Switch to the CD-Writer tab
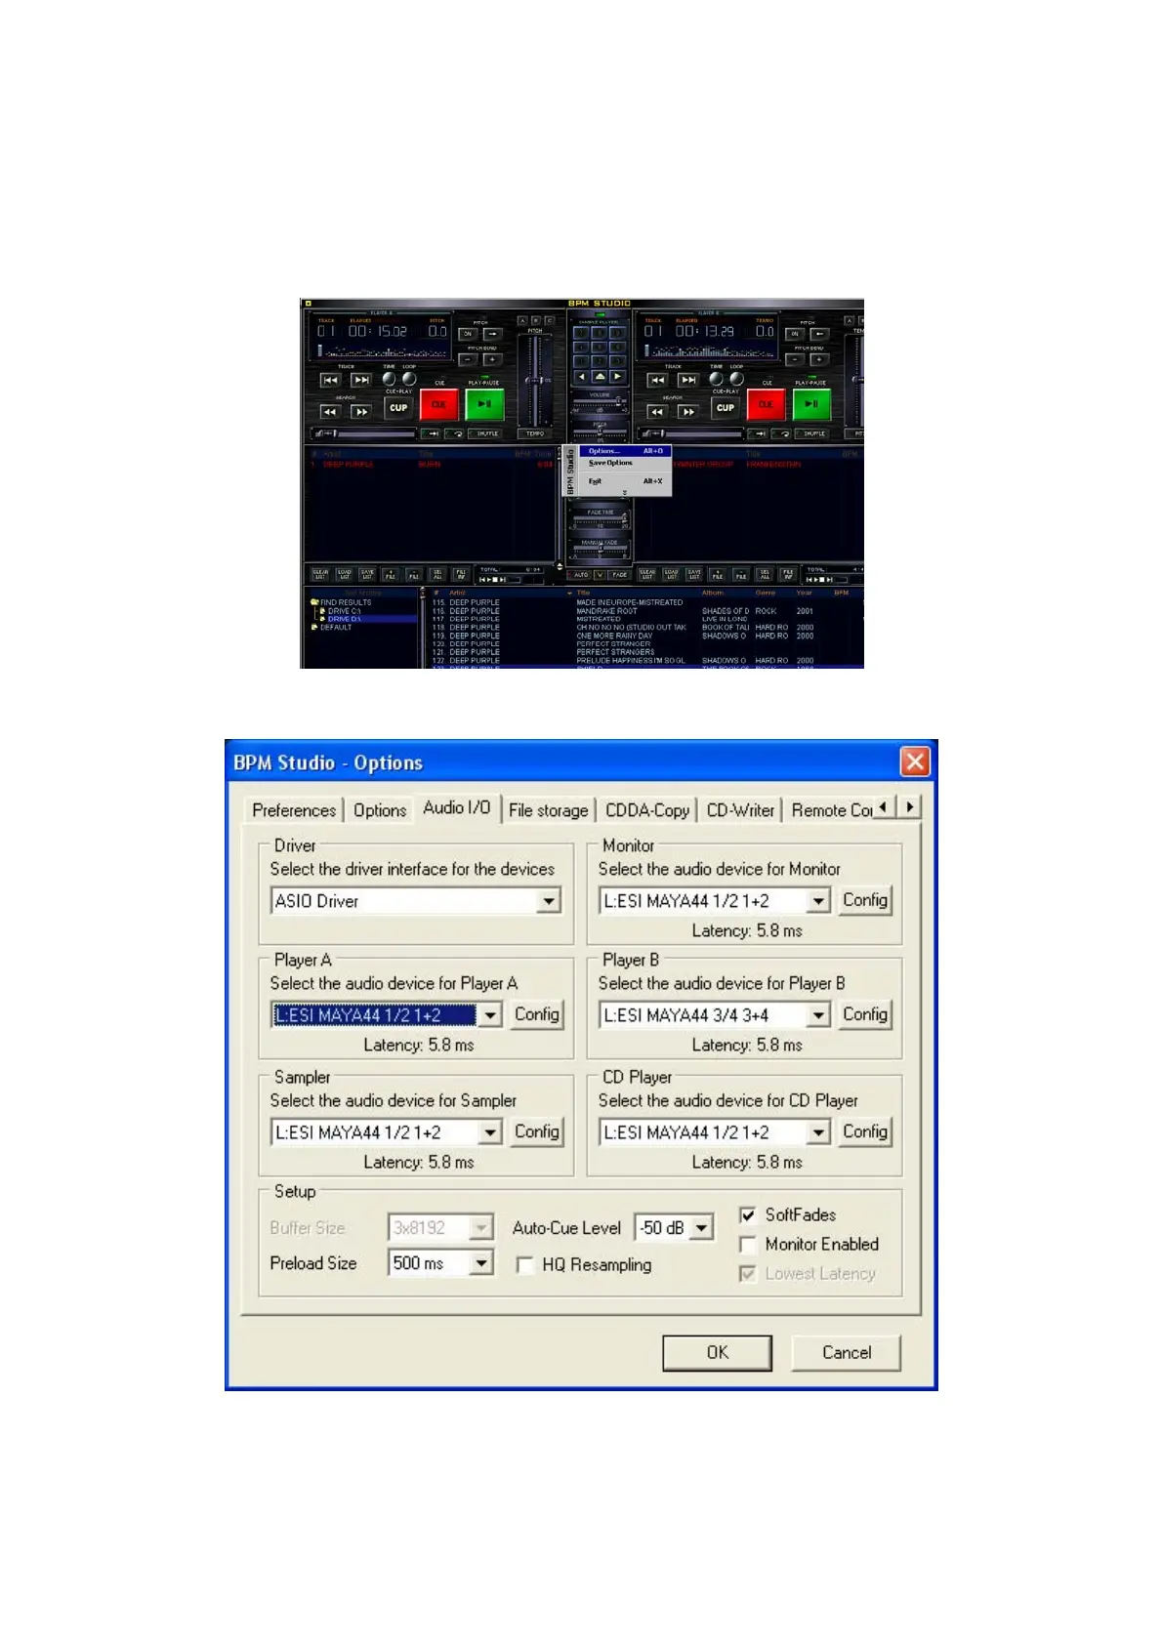The width and height of the screenshot is (1162, 1644). (740, 810)
